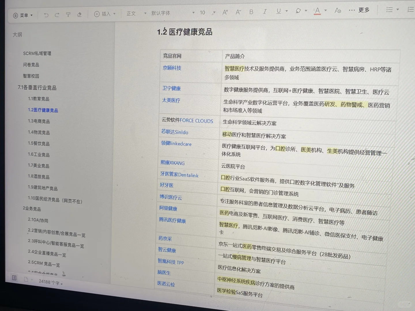Open page view icon in status bar
The width and height of the screenshot is (415, 311).
point(26,279)
